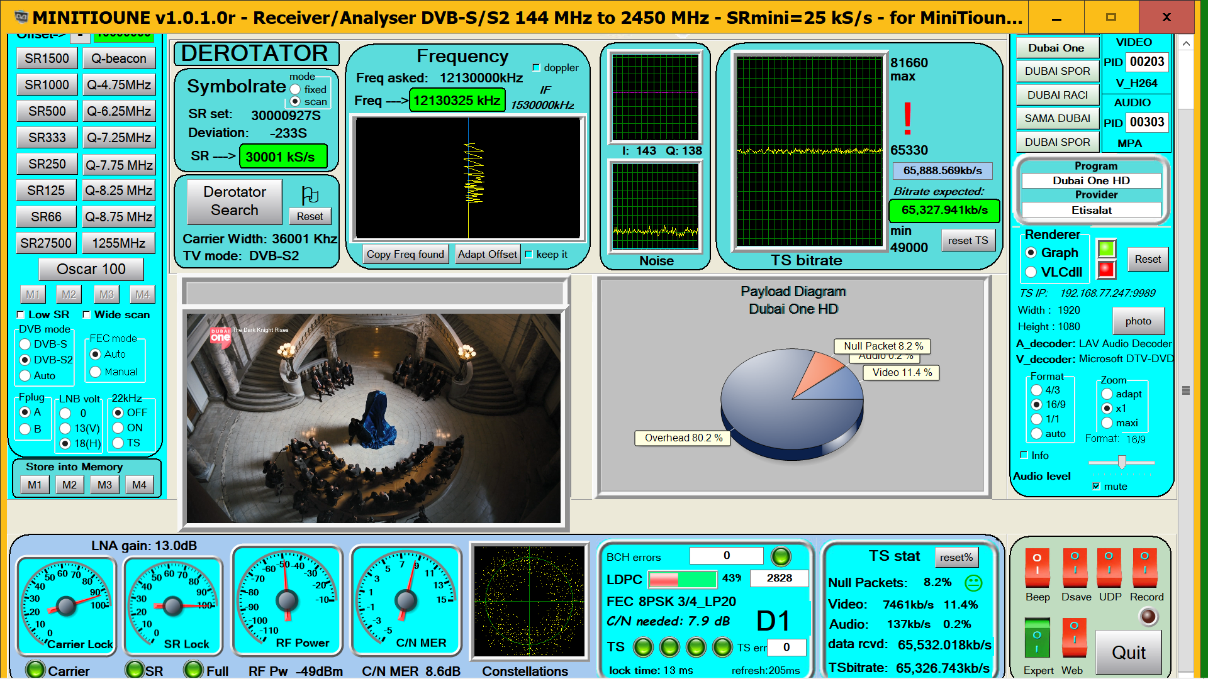Viewport: 1208px width, 679px height.
Task: Click the Oscar 100 preset button
Action: click(91, 269)
